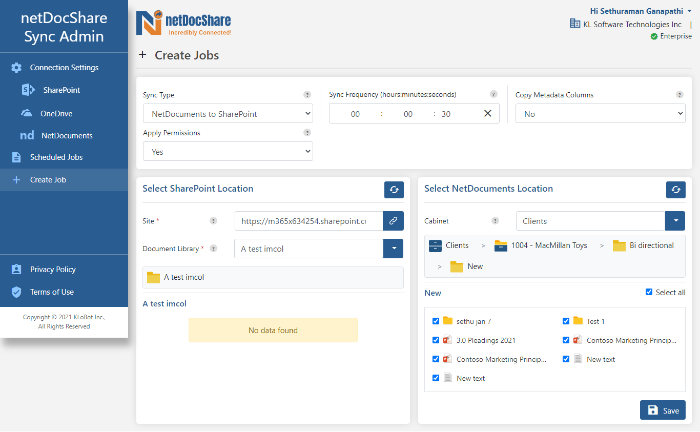Click the help icon for Copy Metadata Columns

click(x=680, y=95)
